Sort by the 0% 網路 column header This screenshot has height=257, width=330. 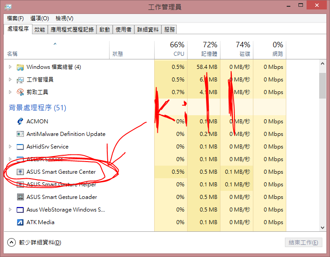pyautogui.click(x=270, y=50)
